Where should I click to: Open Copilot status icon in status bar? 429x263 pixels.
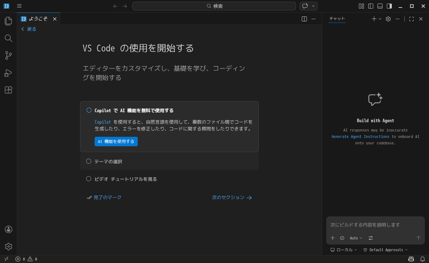click(411, 259)
